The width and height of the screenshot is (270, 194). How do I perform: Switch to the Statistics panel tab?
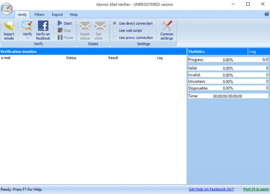point(217,52)
